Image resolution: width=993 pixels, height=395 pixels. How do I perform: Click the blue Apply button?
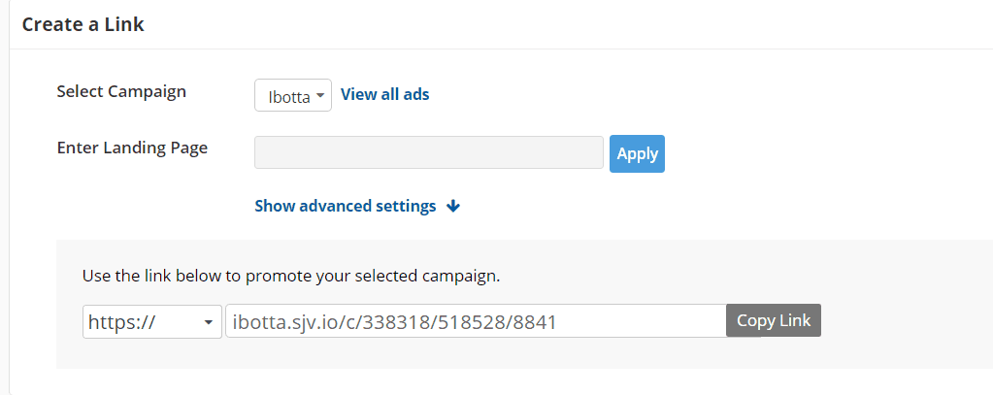[x=637, y=153]
